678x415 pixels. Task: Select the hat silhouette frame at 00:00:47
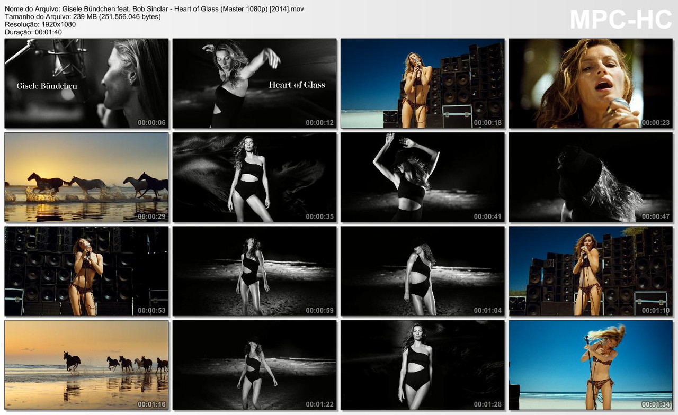[591, 177]
